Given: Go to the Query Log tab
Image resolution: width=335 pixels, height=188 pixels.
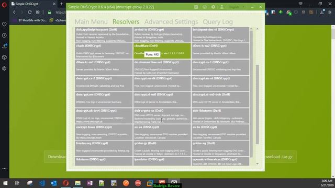Looking at the screenshot, I should coord(218,22).
